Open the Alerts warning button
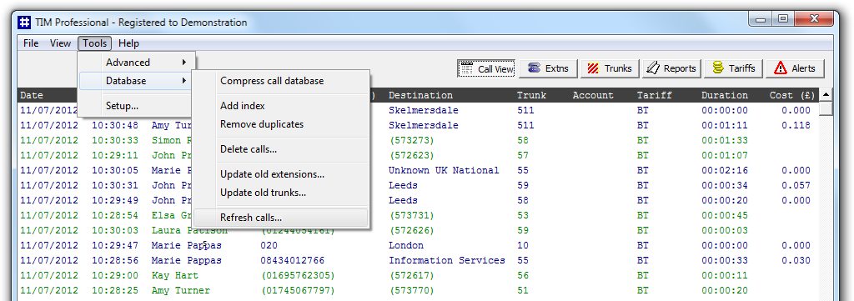 (x=795, y=68)
